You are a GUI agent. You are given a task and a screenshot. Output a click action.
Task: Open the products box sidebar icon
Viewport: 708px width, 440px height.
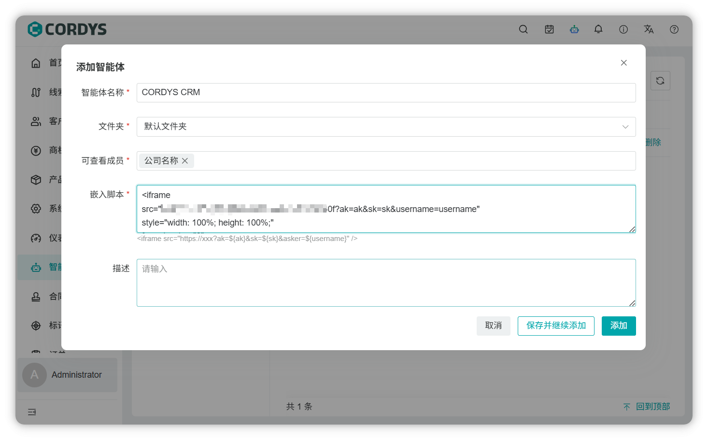[36, 180]
